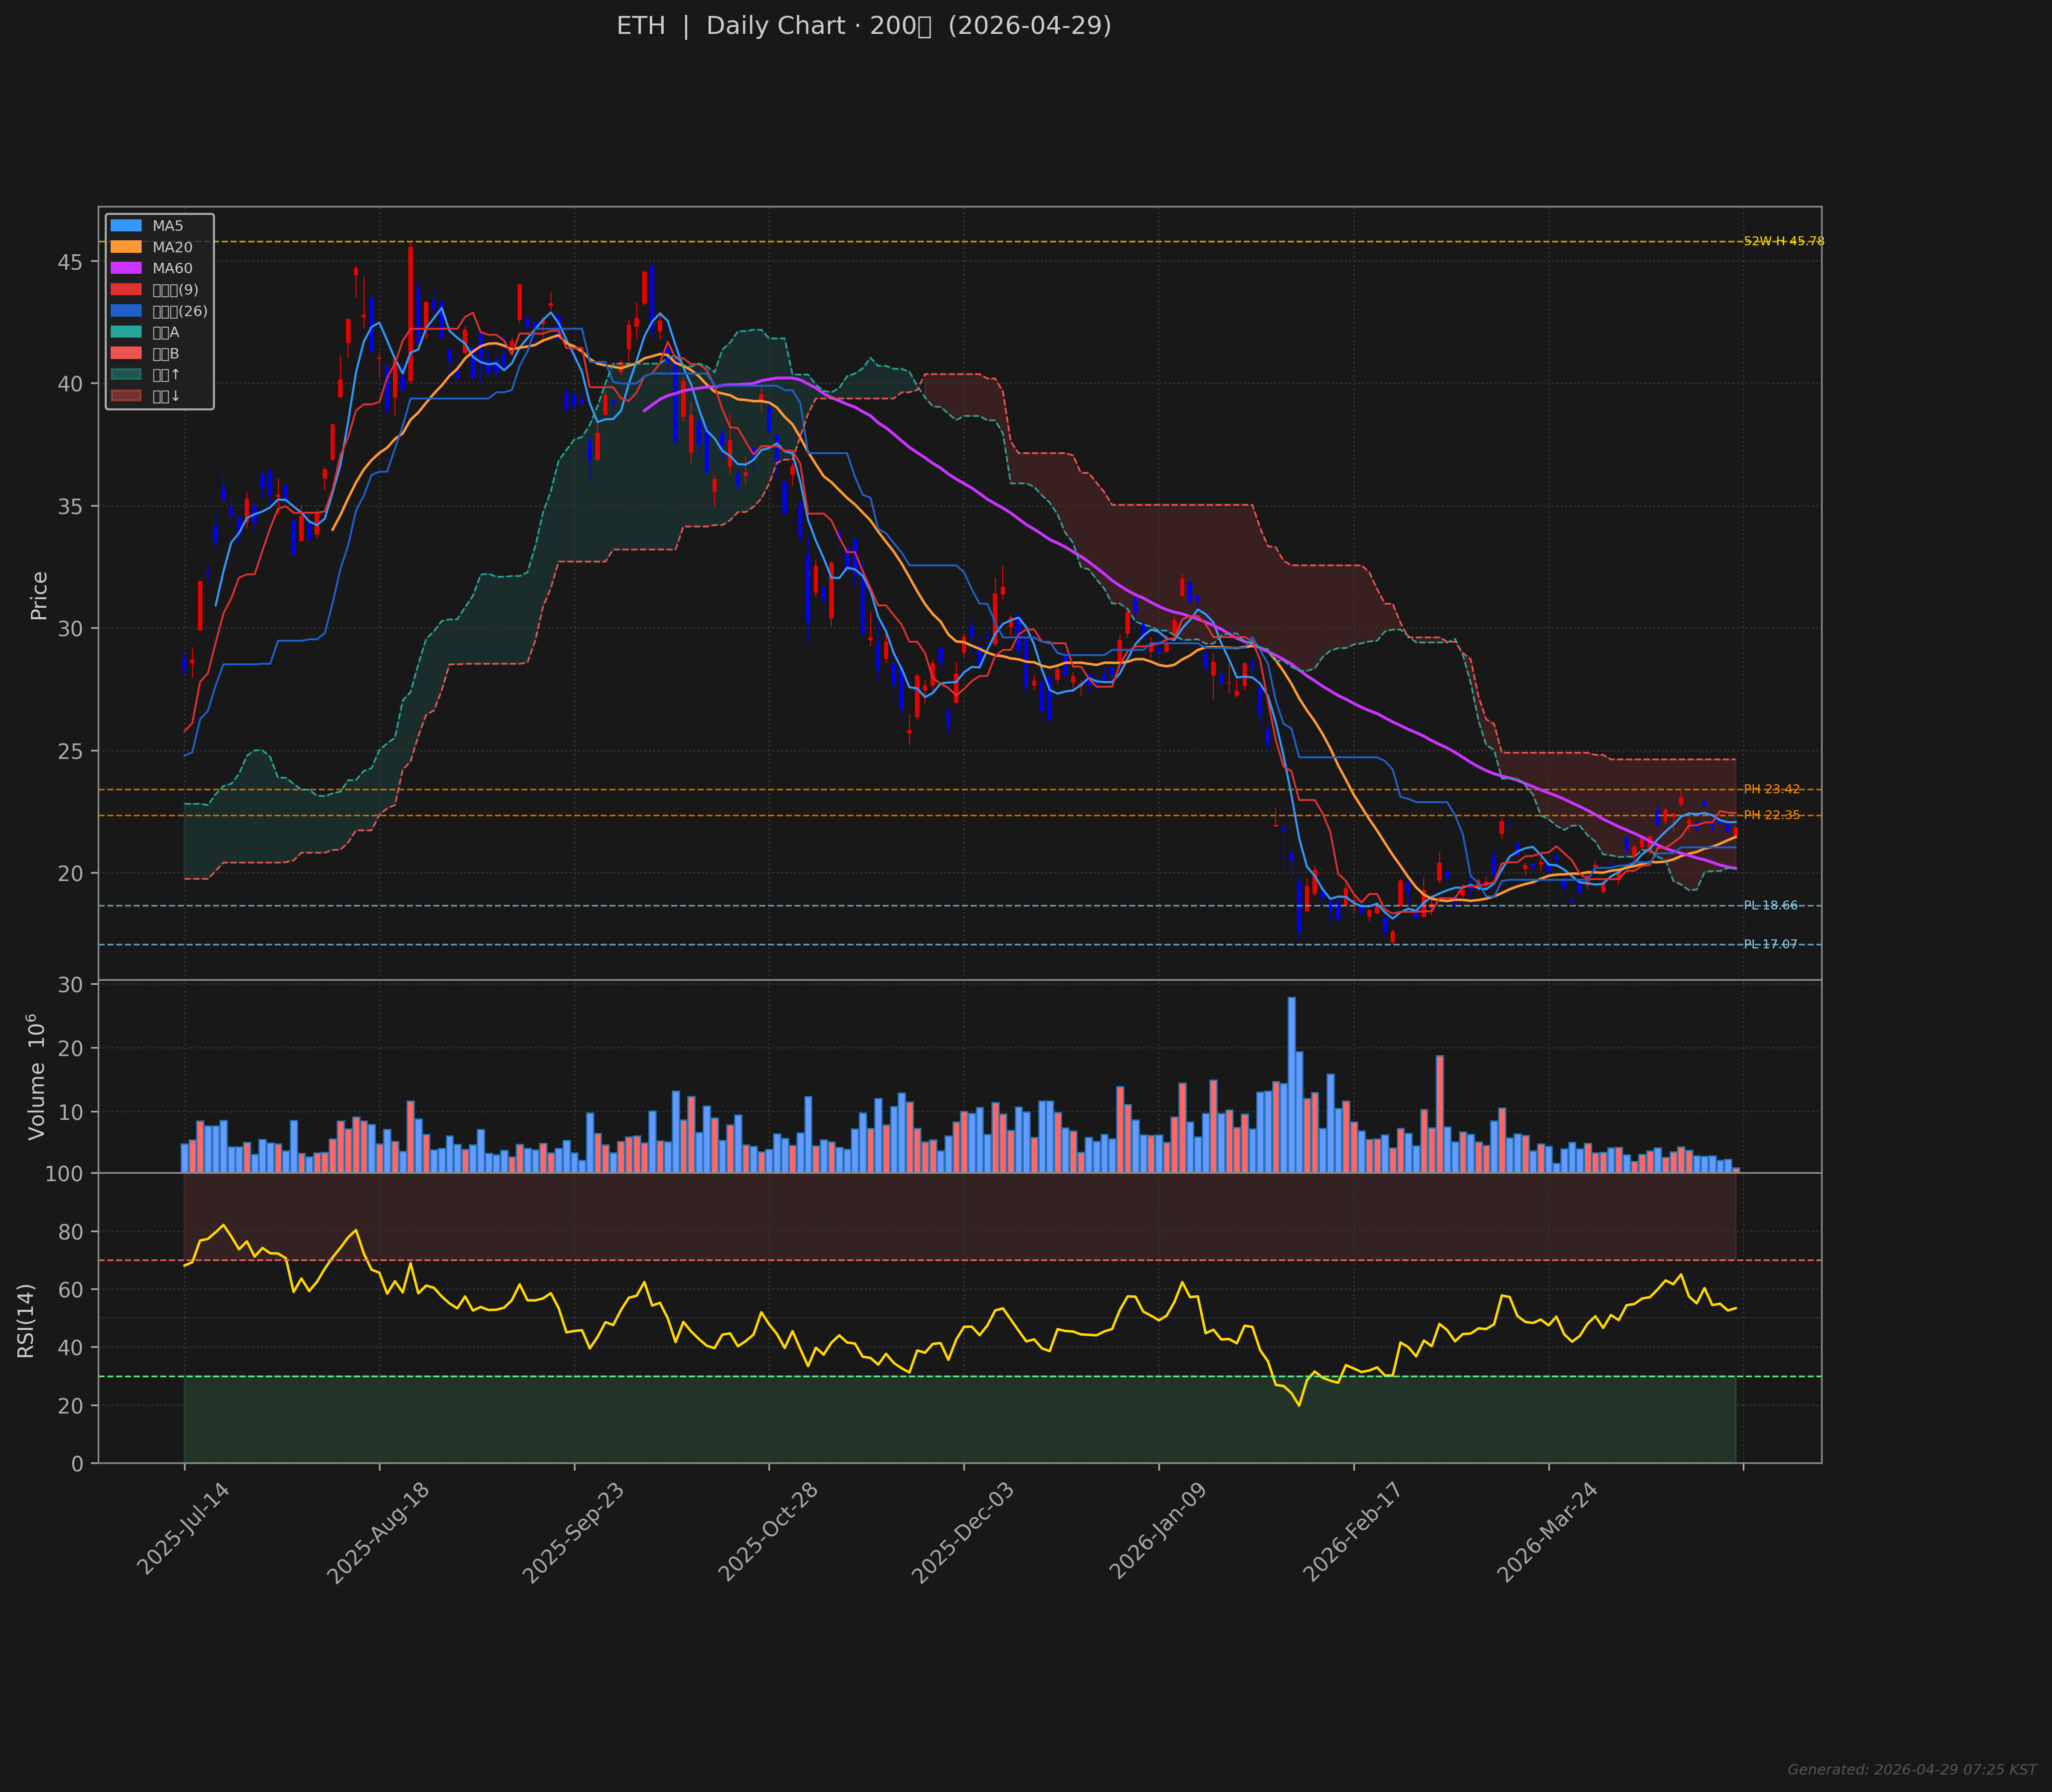Click the PH 23.42 resistance label

point(1771,789)
